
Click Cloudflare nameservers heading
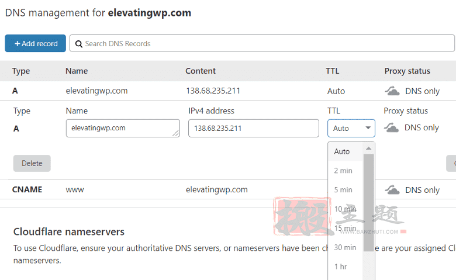69,231
